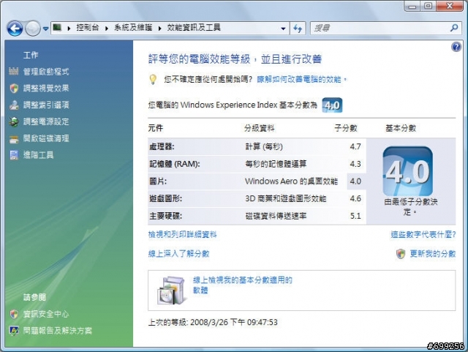Open 調整視覺效果 task link
468x352 pixels.
coord(46,88)
